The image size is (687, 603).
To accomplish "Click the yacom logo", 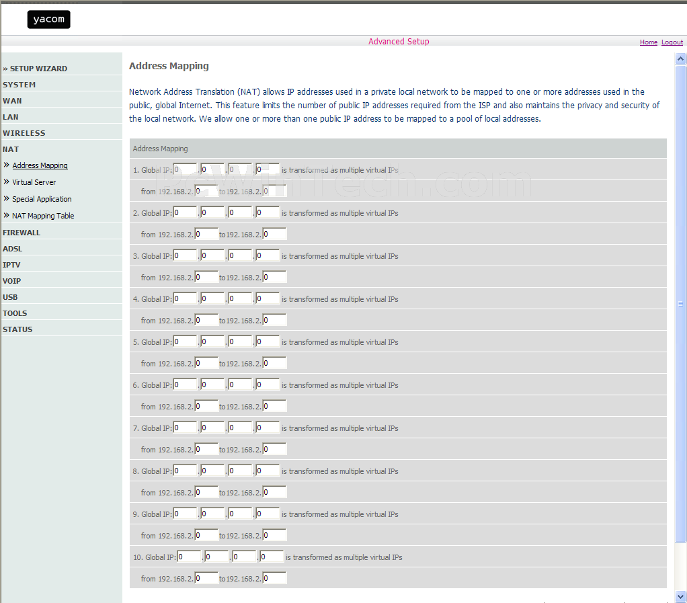I will tap(48, 19).
